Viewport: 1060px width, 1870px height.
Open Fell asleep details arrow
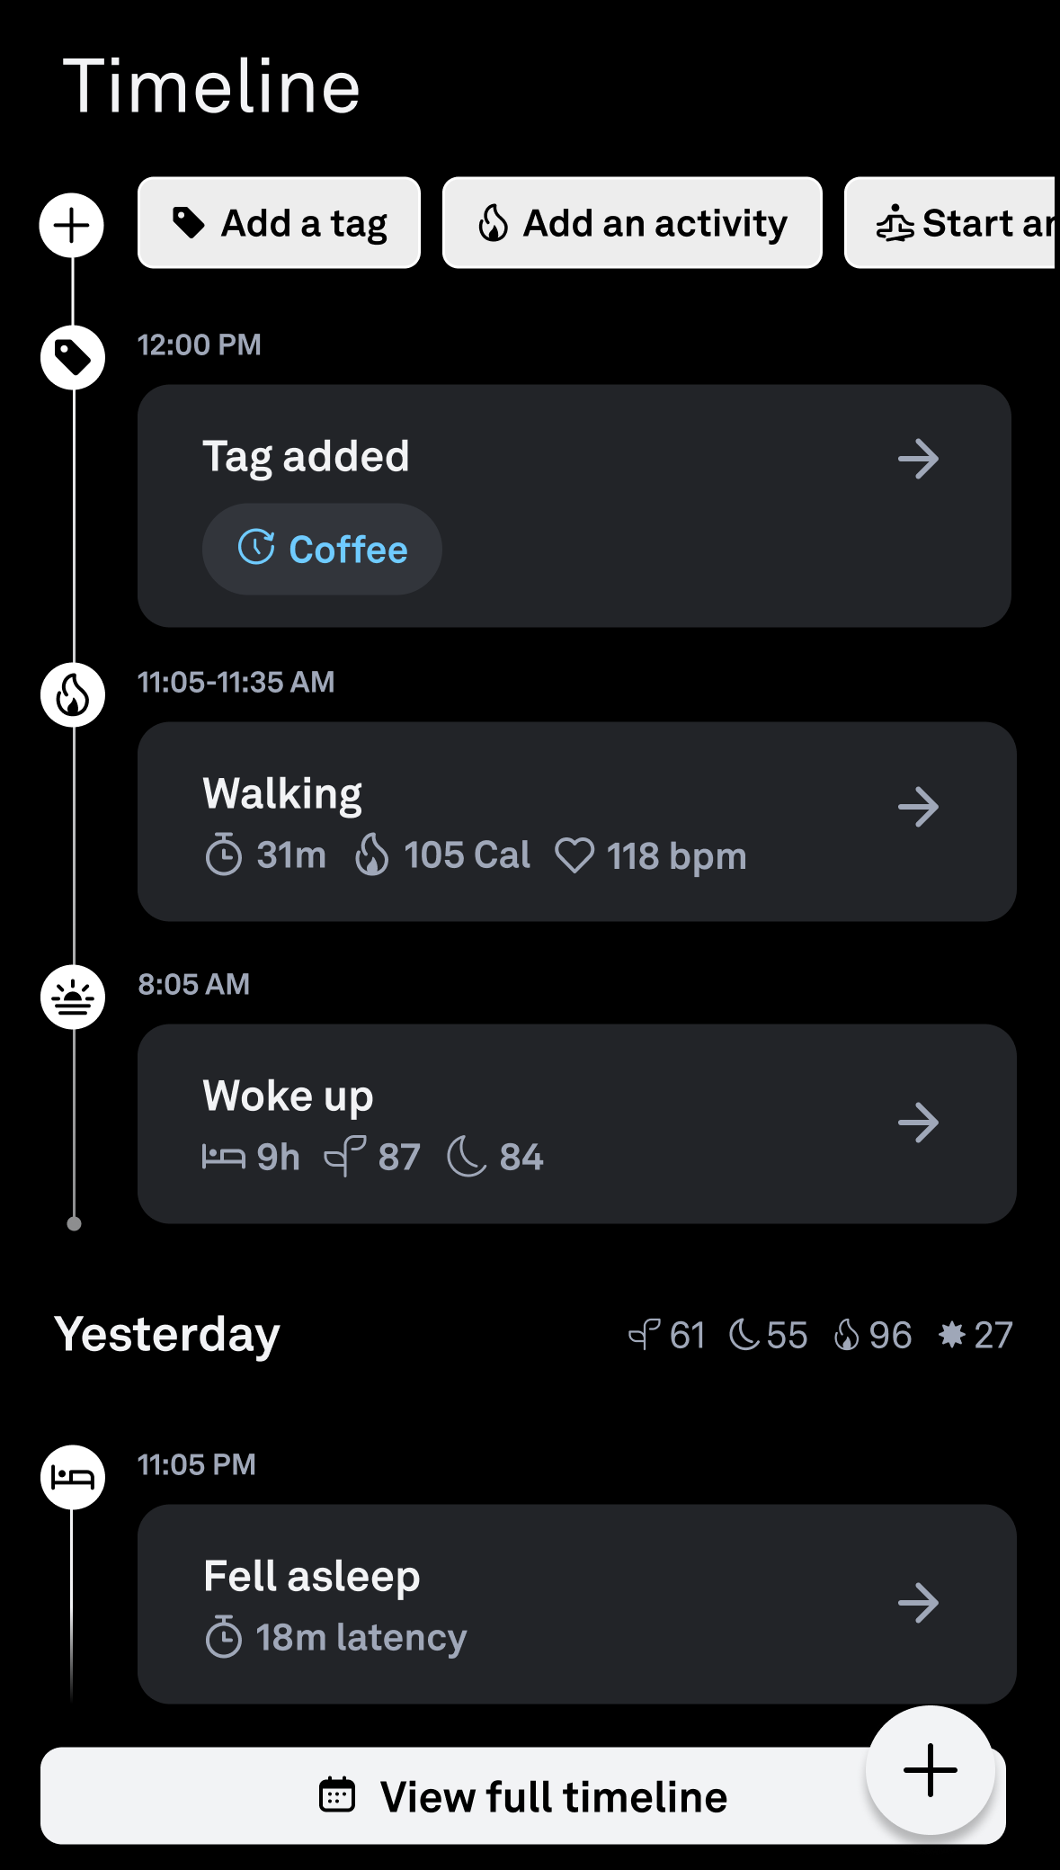click(918, 1603)
